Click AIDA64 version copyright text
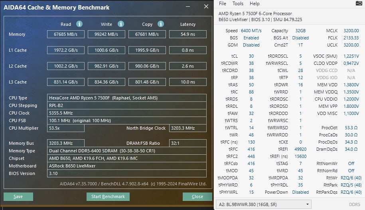Image resolution: width=365 pixels, height=210 pixels. [x=133, y=184]
